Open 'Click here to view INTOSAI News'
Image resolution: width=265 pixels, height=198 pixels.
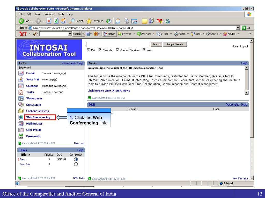(109, 90)
